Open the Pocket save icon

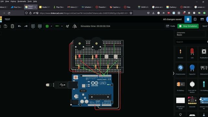(x=148, y=13)
